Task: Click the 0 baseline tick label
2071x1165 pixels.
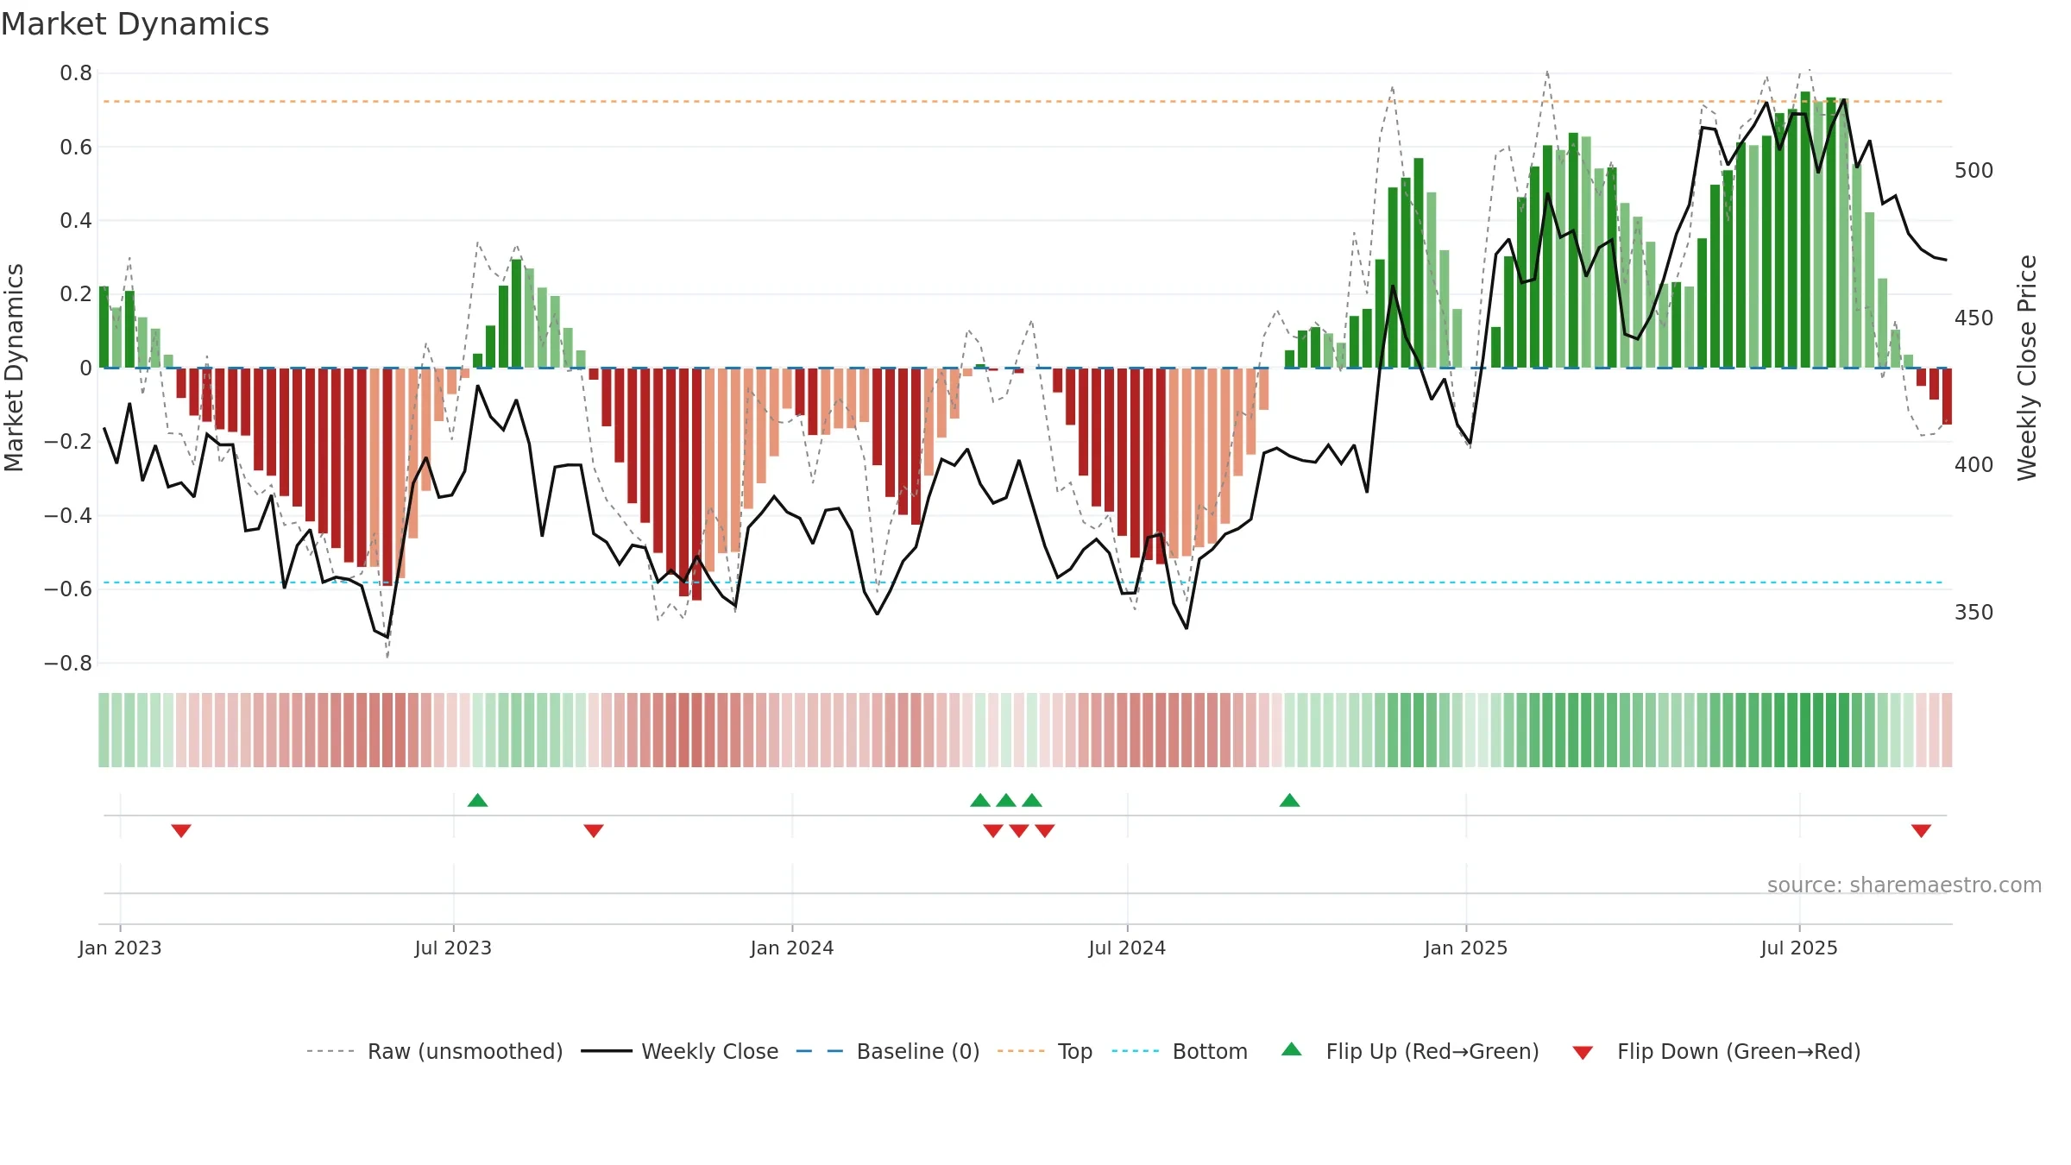Action: pyautogui.click(x=85, y=368)
